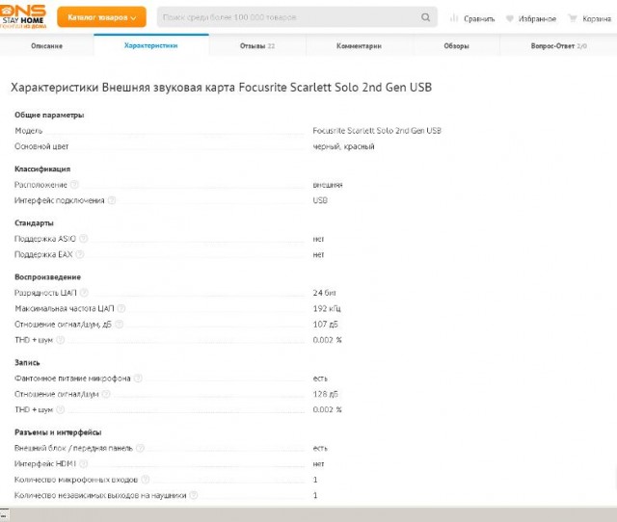Click help icon next to Расположение
Screen dimensions: 617x522
(x=74, y=184)
